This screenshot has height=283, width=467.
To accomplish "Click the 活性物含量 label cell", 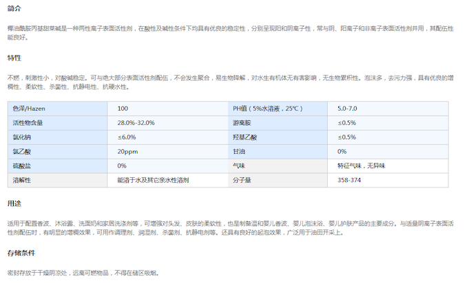I will point(57,123).
